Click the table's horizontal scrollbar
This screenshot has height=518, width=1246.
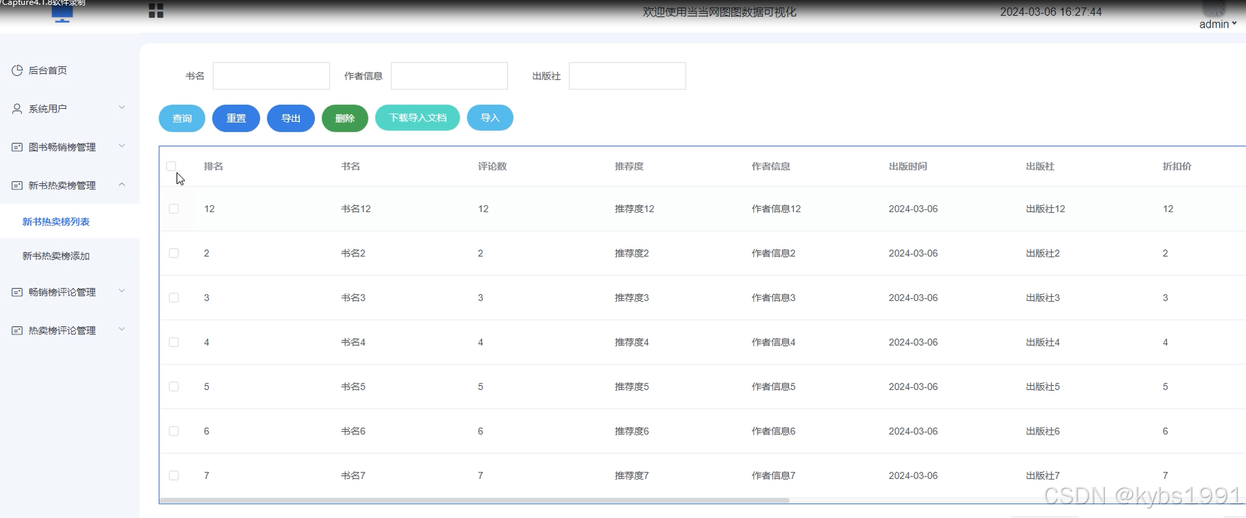click(x=474, y=501)
